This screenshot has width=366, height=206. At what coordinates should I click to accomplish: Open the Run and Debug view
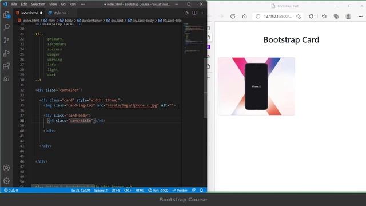click(x=6, y=53)
